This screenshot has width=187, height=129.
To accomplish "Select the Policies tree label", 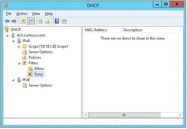I will pos(35,58).
